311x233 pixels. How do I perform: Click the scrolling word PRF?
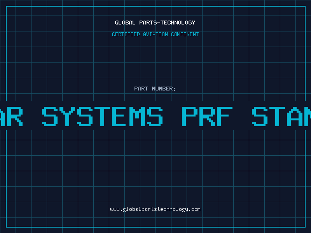[x=207, y=116]
